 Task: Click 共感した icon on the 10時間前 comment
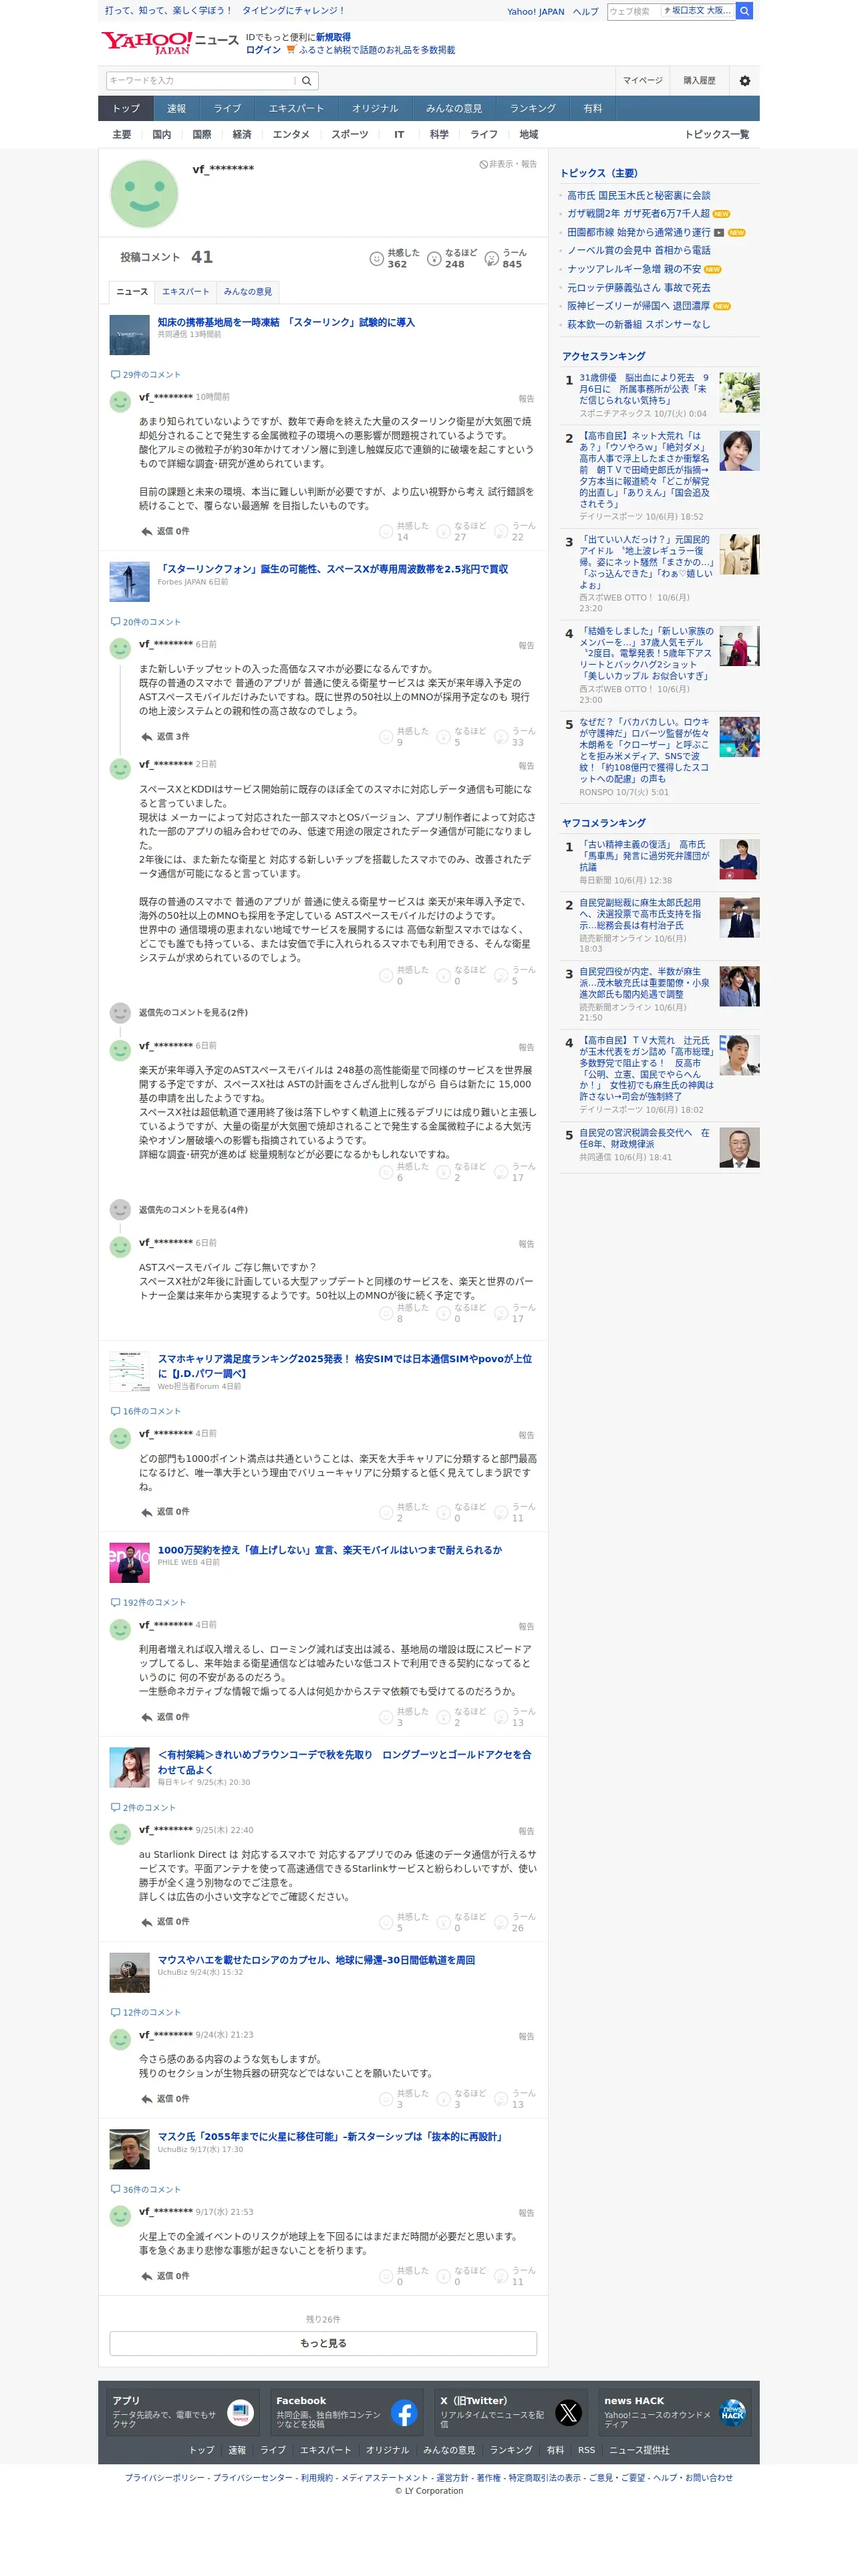point(386,531)
